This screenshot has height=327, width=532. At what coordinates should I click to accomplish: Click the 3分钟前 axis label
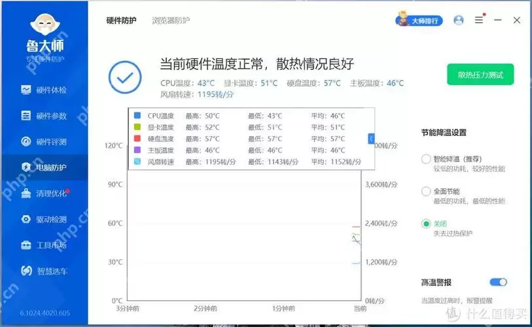(128, 308)
